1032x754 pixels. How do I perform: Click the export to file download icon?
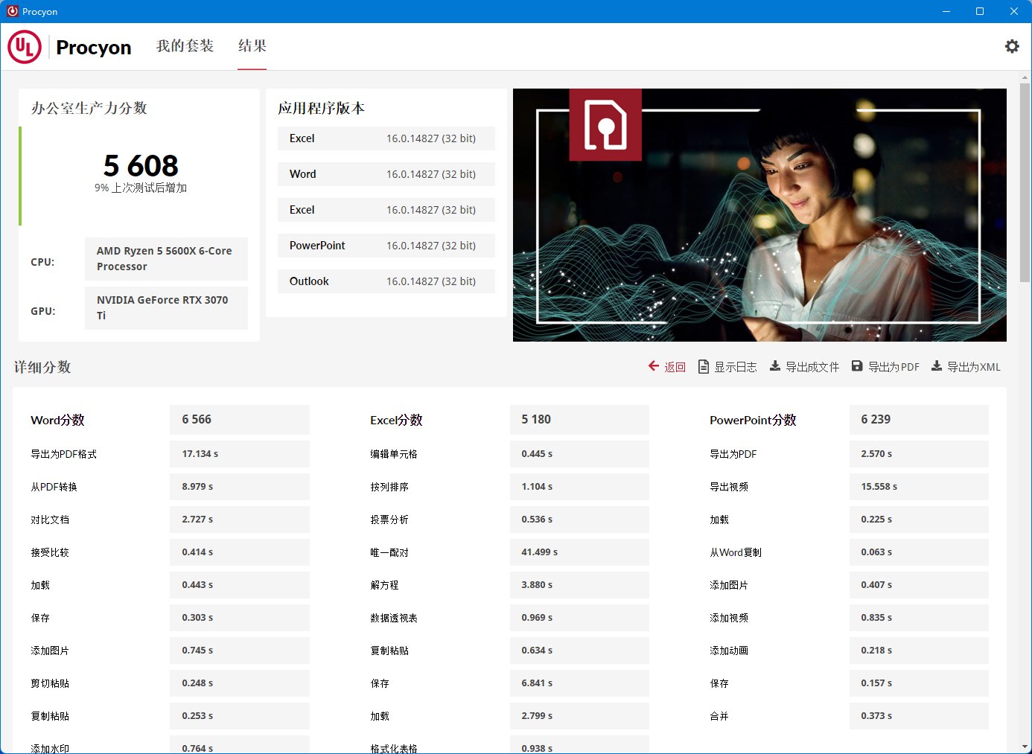point(775,366)
